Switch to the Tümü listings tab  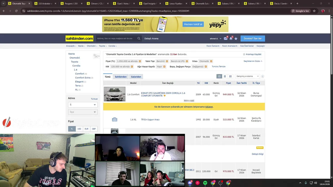point(108,77)
